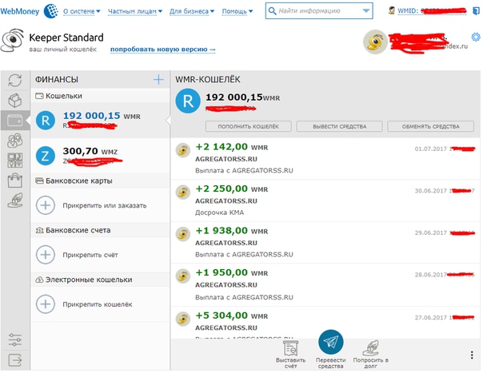Screen dimensions: 483x373
Task: Expand the О системе menu
Action: (82, 11)
